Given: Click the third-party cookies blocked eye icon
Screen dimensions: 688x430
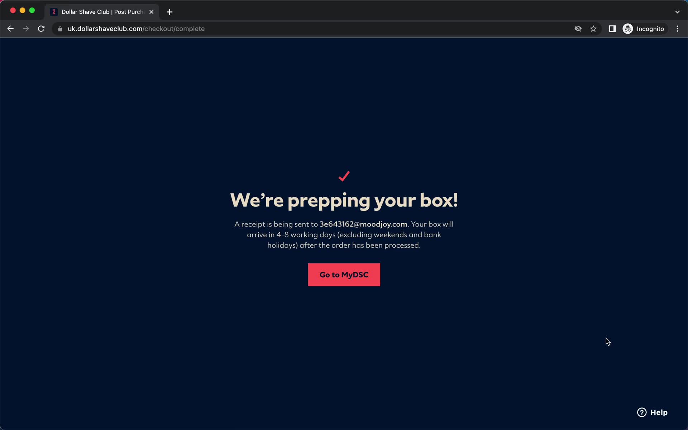Looking at the screenshot, I should [x=578, y=29].
